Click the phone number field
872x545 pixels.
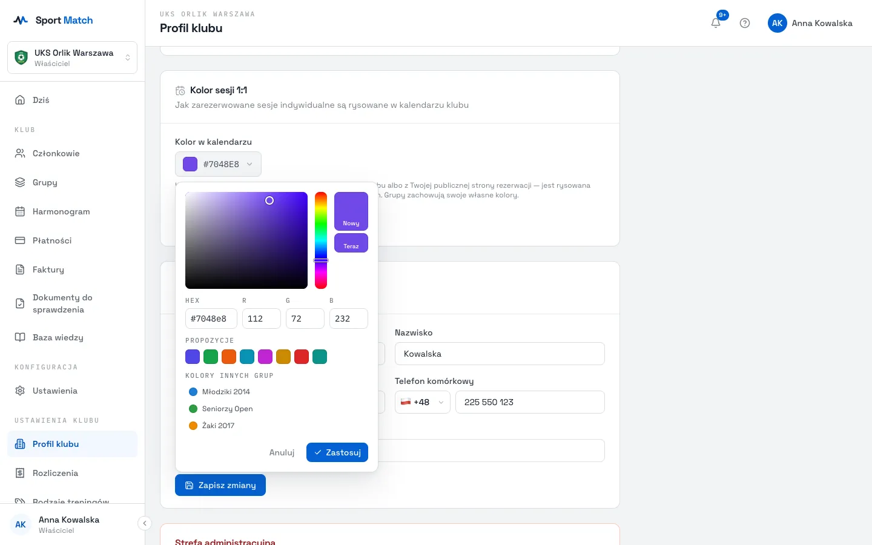coord(530,402)
